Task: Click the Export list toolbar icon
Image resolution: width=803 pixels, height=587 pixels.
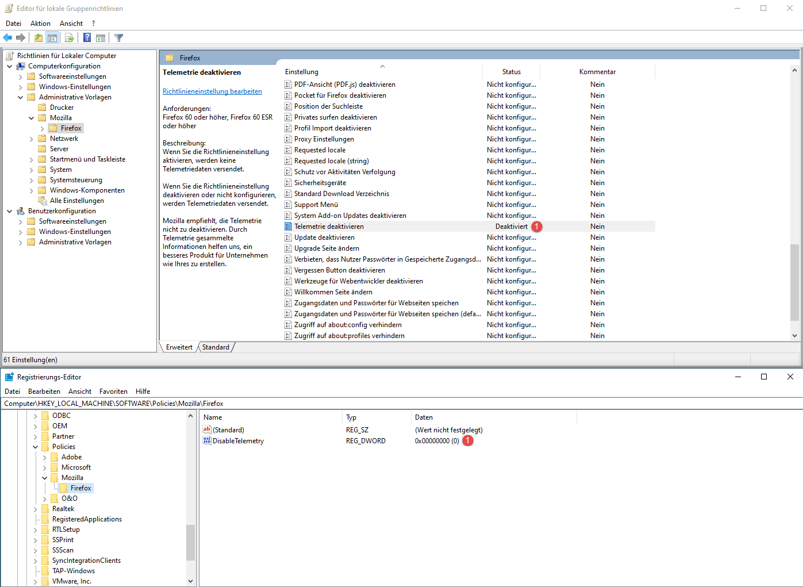Action: (70, 38)
